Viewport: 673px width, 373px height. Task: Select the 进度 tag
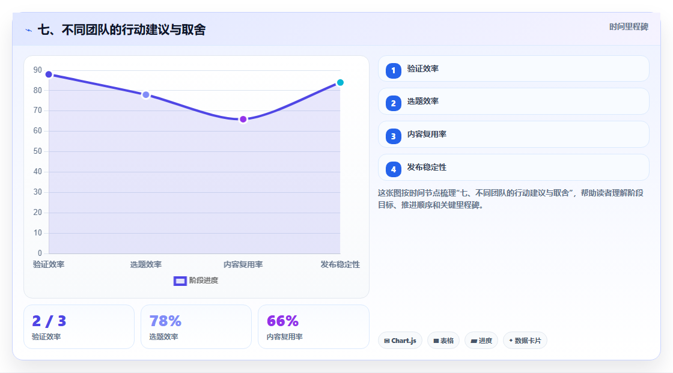pyautogui.click(x=481, y=341)
